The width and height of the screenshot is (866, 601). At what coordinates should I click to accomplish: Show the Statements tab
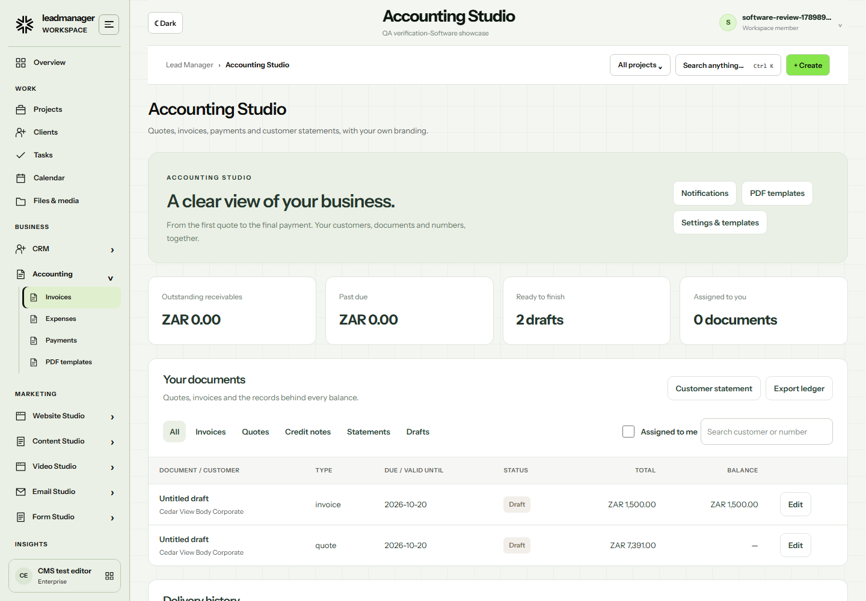pyautogui.click(x=369, y=432)
